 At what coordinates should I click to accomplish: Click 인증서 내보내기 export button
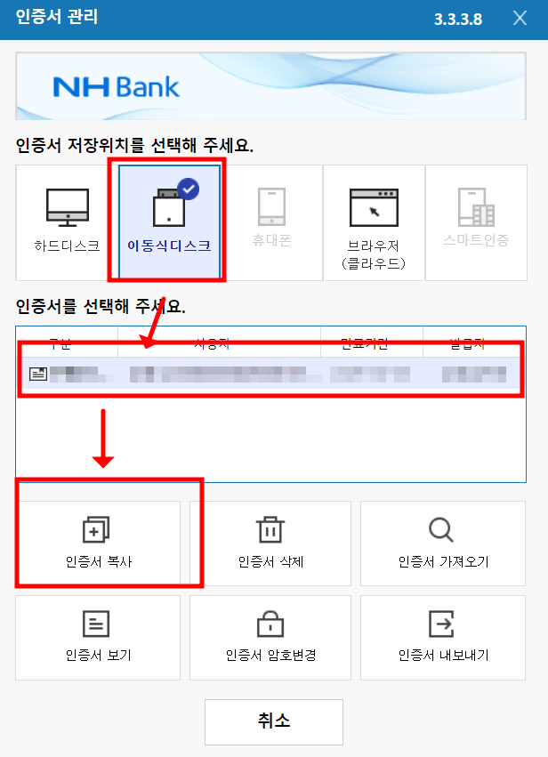coord(443,637)
